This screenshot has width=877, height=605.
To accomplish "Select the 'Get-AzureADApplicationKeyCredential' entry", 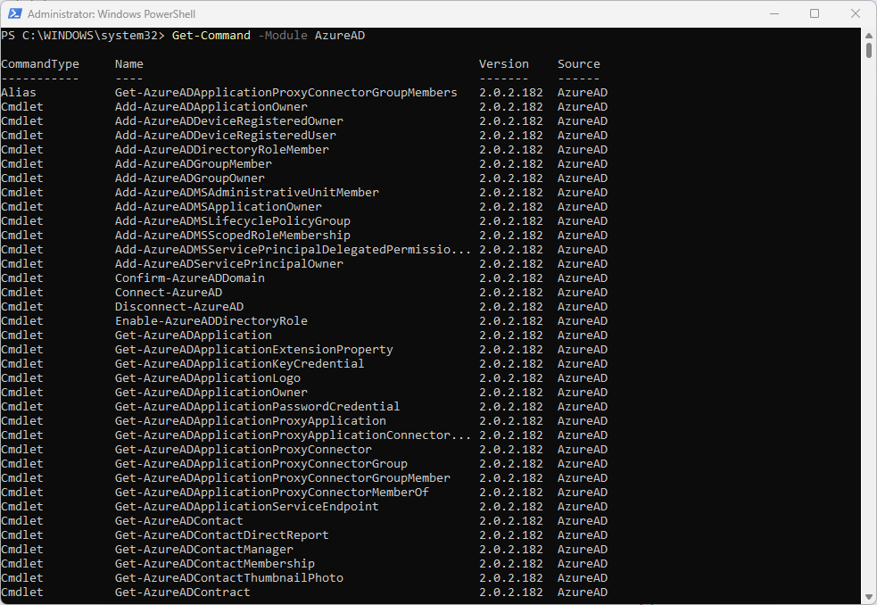I will pyautogui.click(x=239, y=364).
